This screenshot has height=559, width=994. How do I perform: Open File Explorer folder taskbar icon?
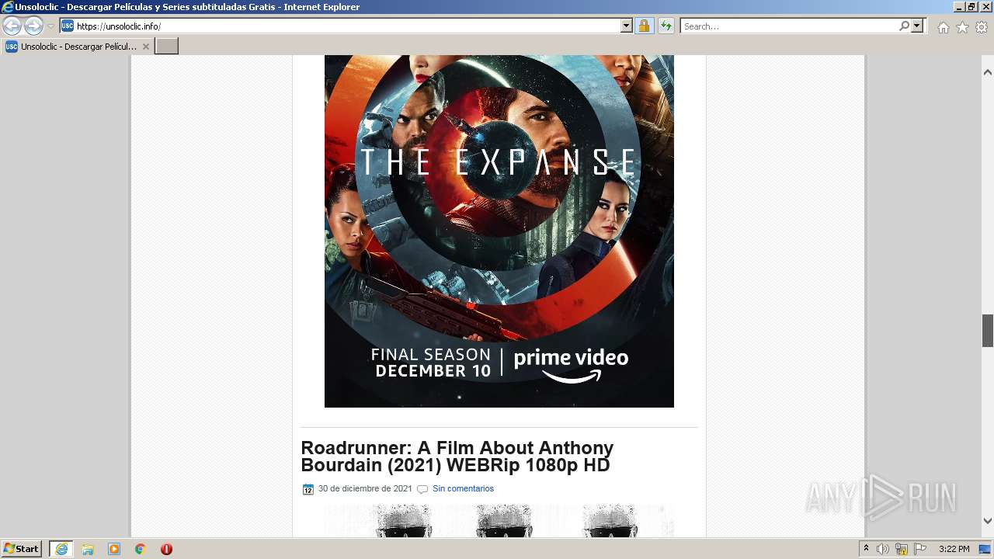tap(88, 549)
